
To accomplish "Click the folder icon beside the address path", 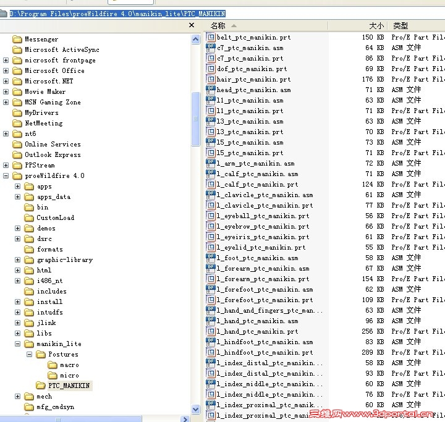I will (x=4, y=14).
